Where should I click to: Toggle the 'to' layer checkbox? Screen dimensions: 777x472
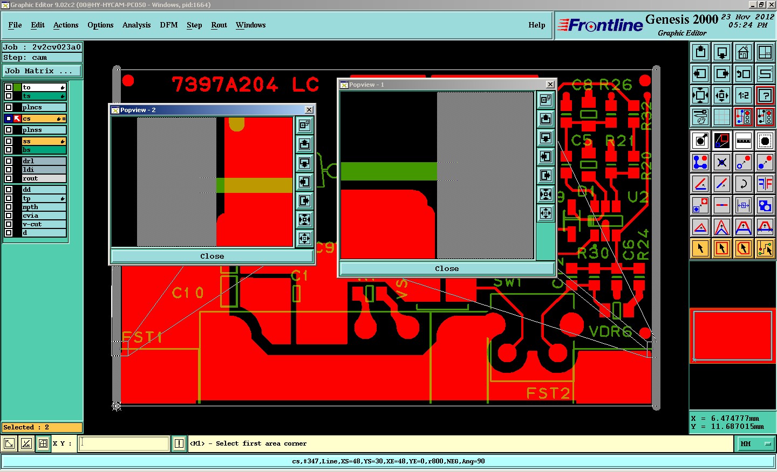coord(9,87)
